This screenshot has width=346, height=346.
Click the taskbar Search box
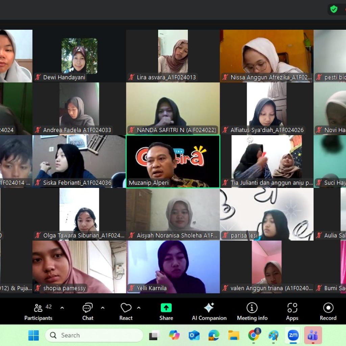tap(94, 335)
